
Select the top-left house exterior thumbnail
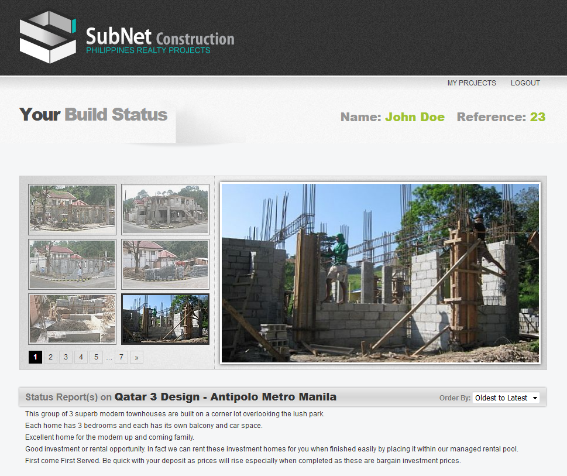click(72, 210)
